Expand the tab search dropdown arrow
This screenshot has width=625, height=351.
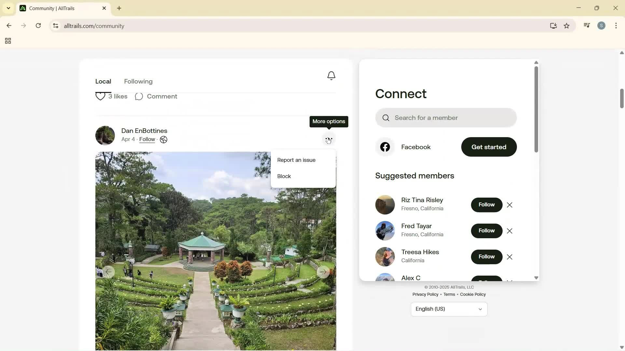pyautogui.click(x=8, y=8)
